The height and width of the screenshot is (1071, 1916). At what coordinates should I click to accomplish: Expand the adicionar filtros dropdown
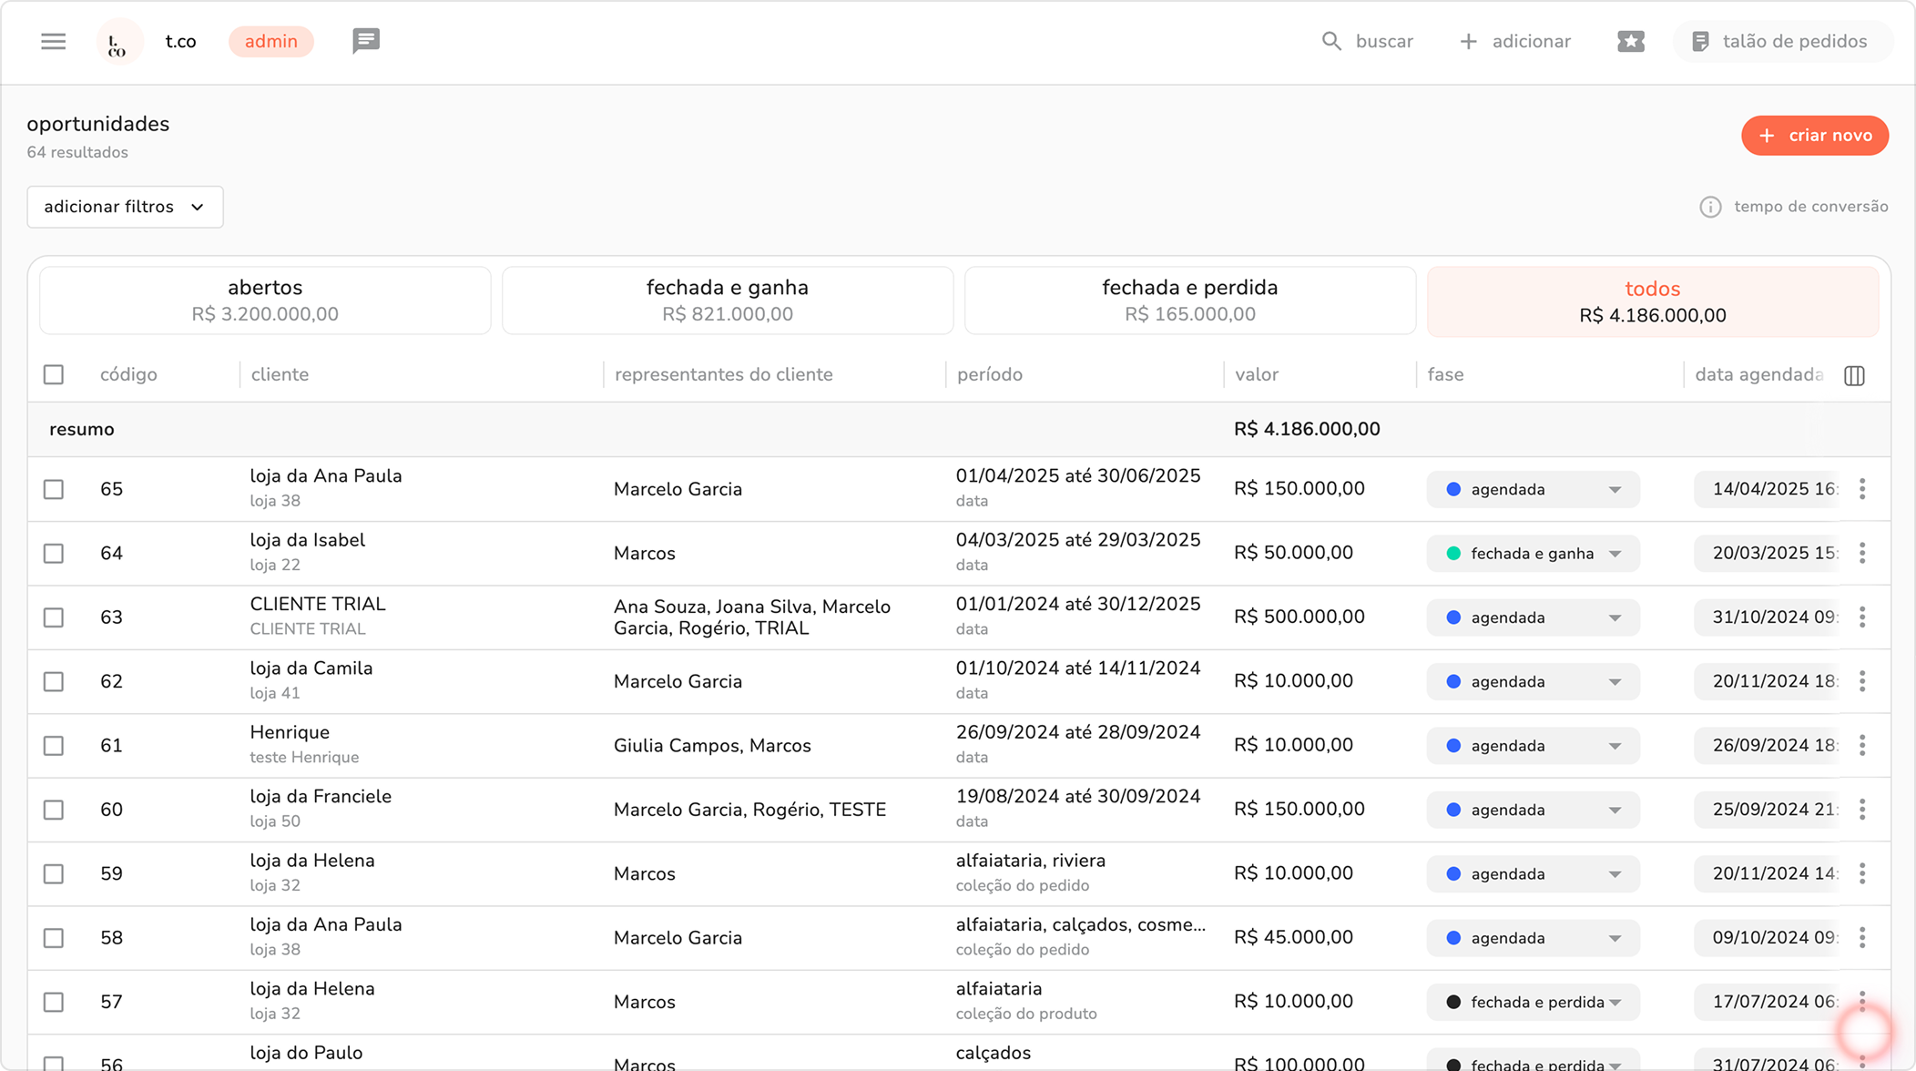[x=125, y=207]
